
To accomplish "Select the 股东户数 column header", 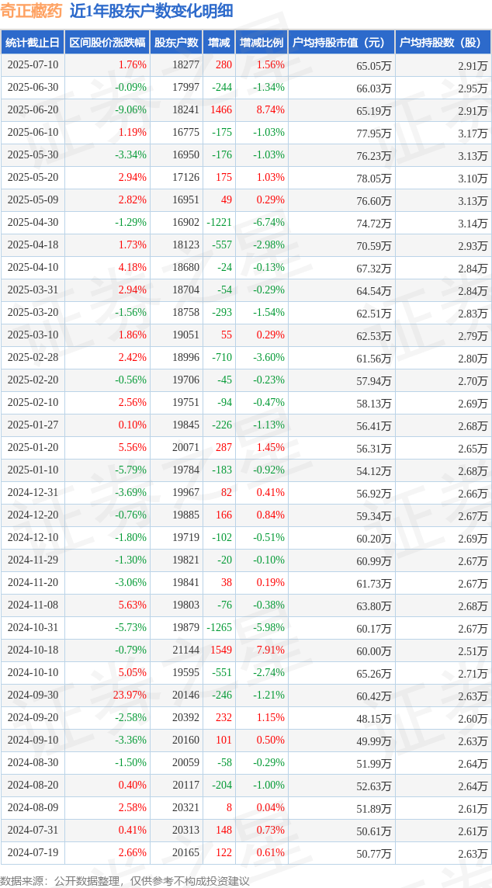I will 176,43.
